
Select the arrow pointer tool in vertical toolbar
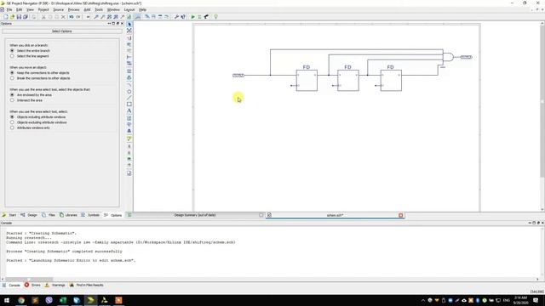(x=129, y=25)
